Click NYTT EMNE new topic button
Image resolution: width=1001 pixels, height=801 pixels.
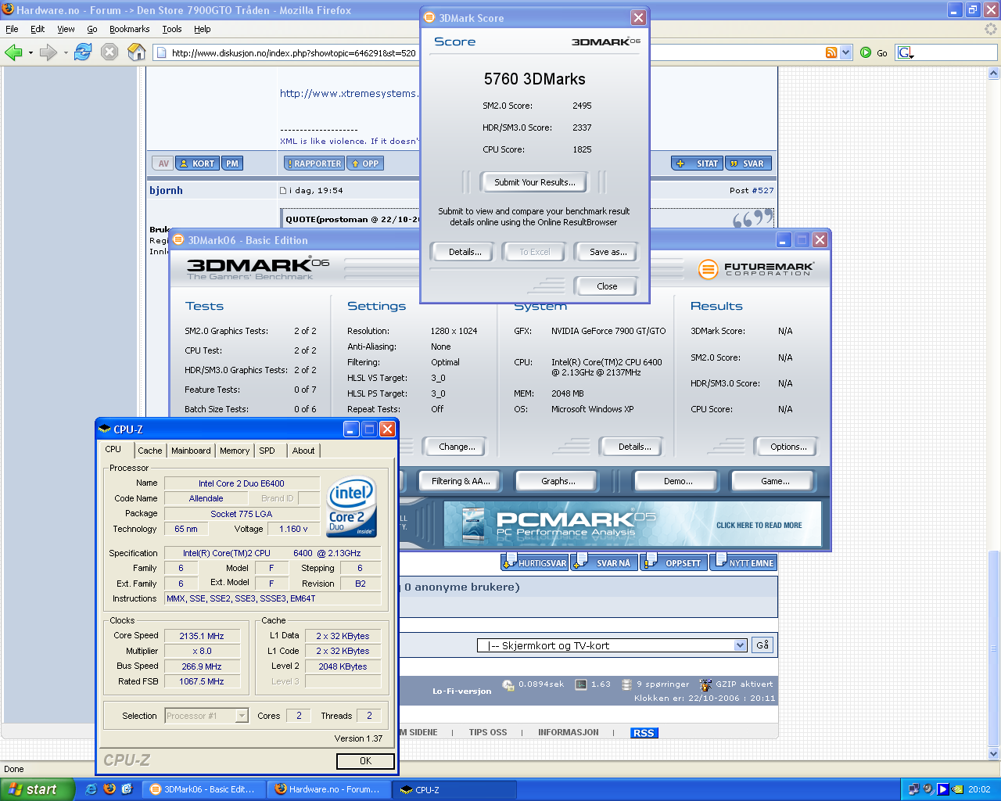click(x=743, y=563)
